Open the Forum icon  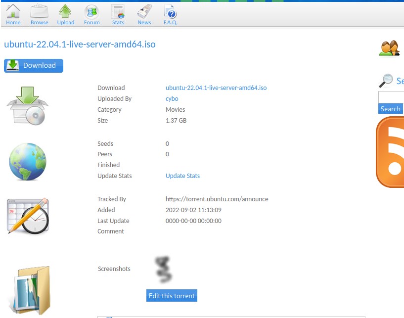[x=91, y=11]
